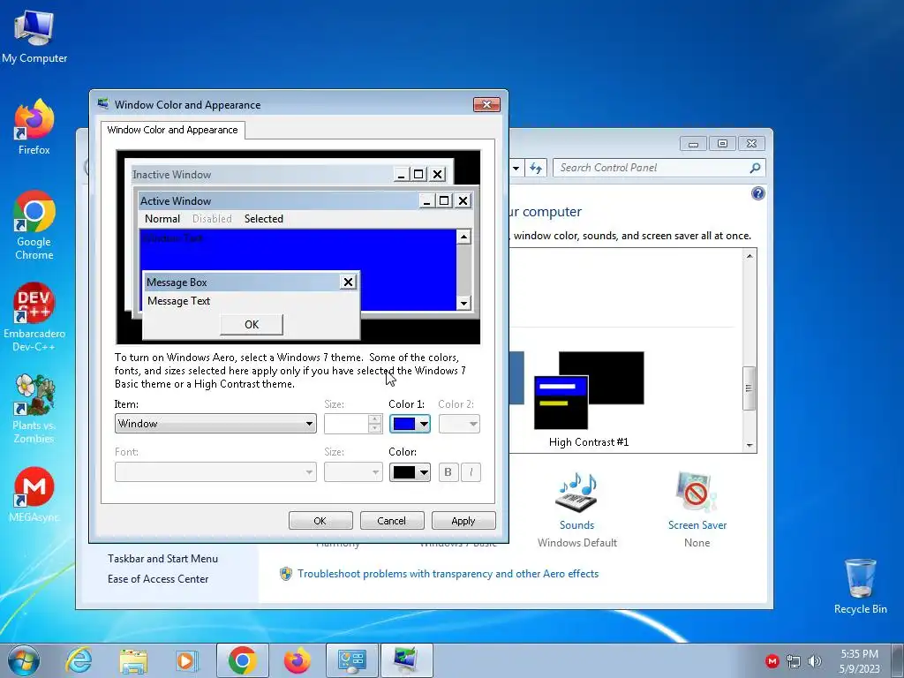This screenshot has height=678, width=904.
Task: Select the Recycle Bin desktop icon
Action: coord(860,586)
